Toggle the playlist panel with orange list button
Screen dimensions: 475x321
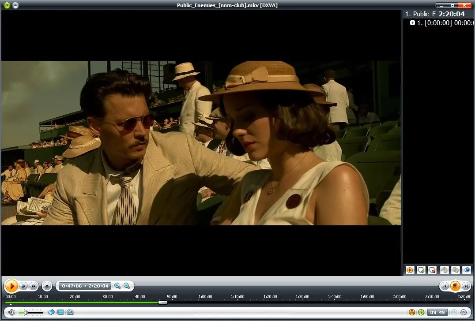[455, 286]
